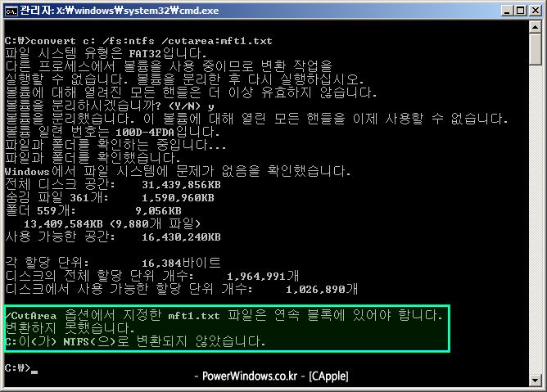Click the cmd.exe system menu icon

11,11
